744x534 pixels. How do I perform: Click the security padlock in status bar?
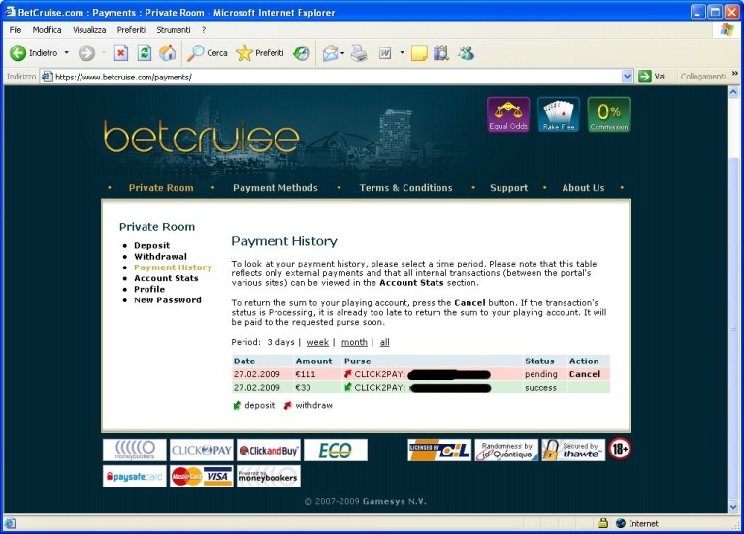(x=603, y=523)
